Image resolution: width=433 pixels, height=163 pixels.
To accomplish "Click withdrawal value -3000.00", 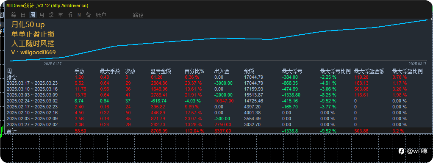I will [223, 83].
